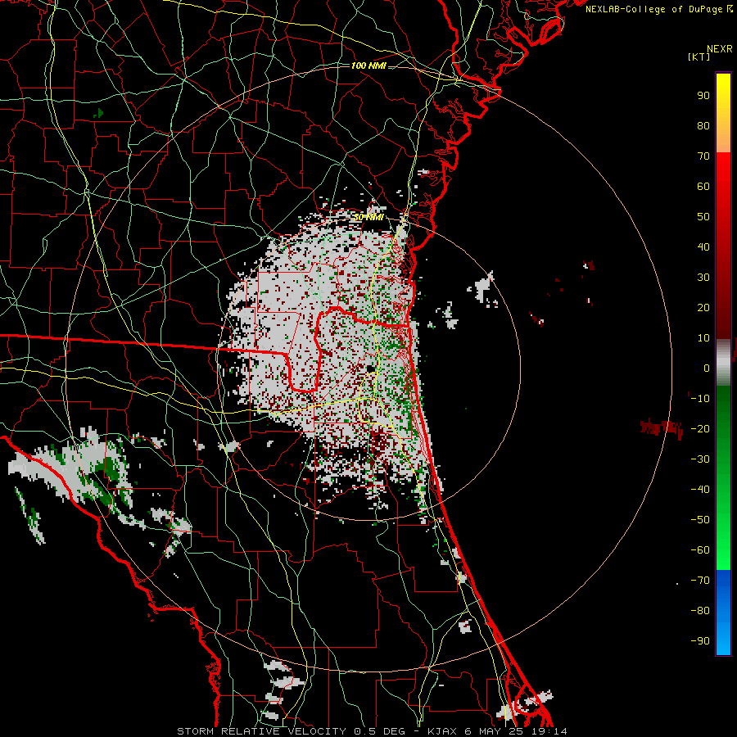Click the positive 70 scale value
This screenshot has width=737, height=737.
703,156
